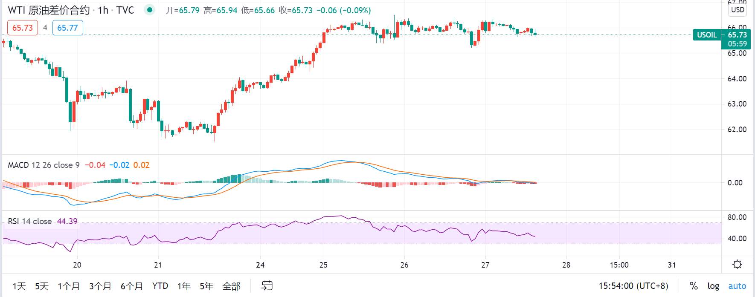Click the 1h interval label in the title
This screenshot has height=297, width=755.
(103, 10)
